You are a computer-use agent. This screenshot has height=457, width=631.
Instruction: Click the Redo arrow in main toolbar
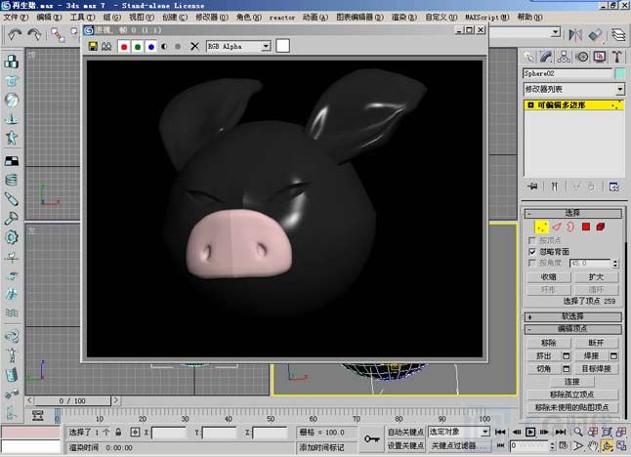tap(34, 34)
